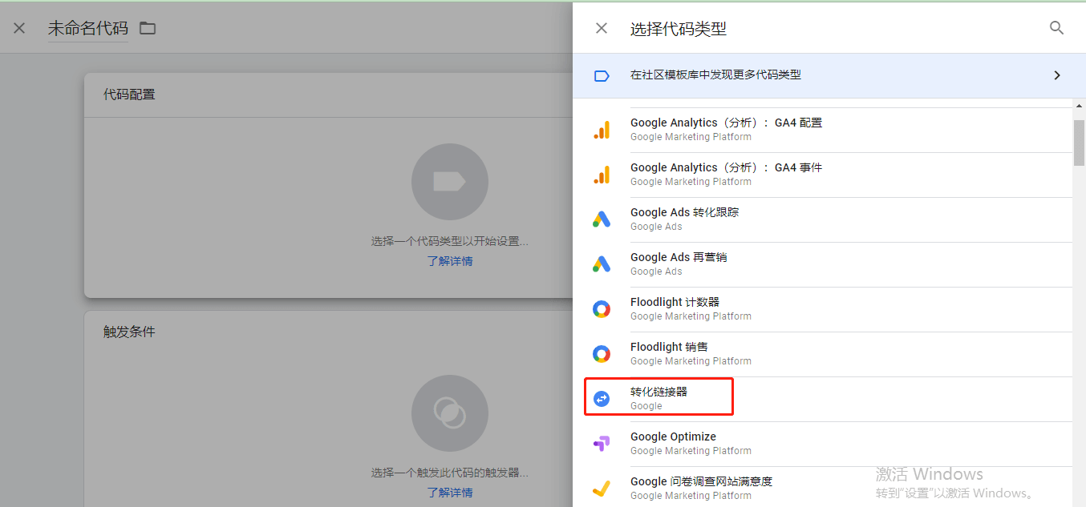Viewport: 1086px width, 507px height.
Task: Click the Google Analytics GA4 配置 icon
Action: (x=602, y=130)
